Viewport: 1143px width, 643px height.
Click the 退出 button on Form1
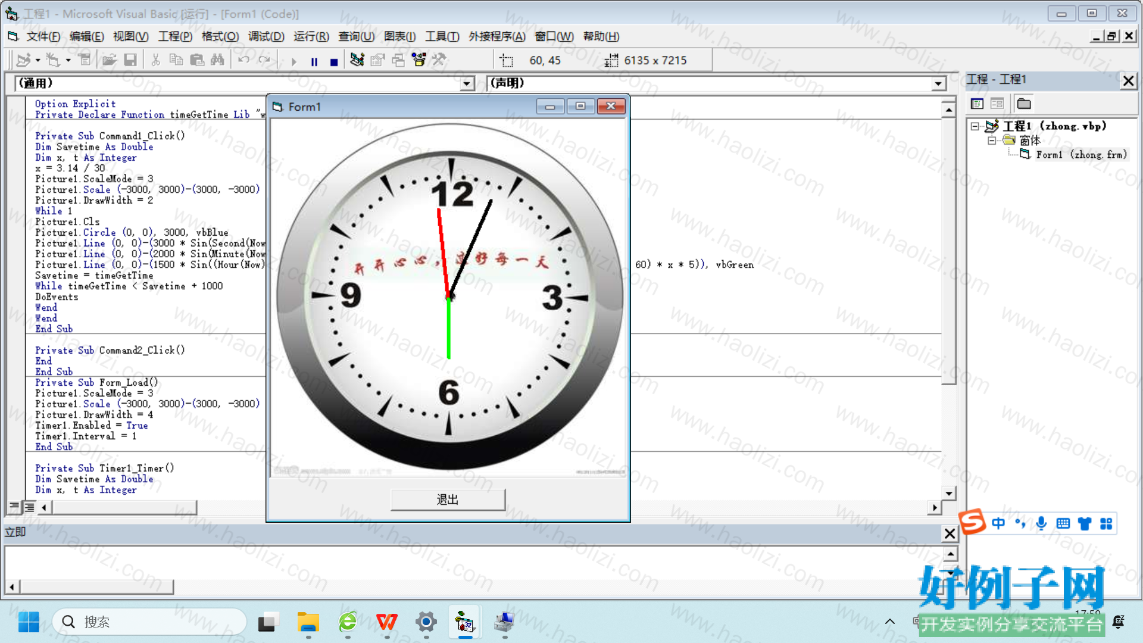448,500
